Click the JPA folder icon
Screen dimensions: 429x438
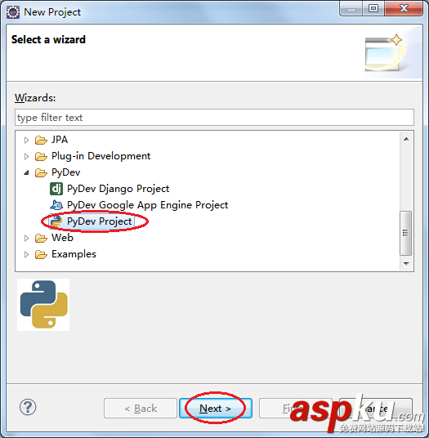pos(41,140)
